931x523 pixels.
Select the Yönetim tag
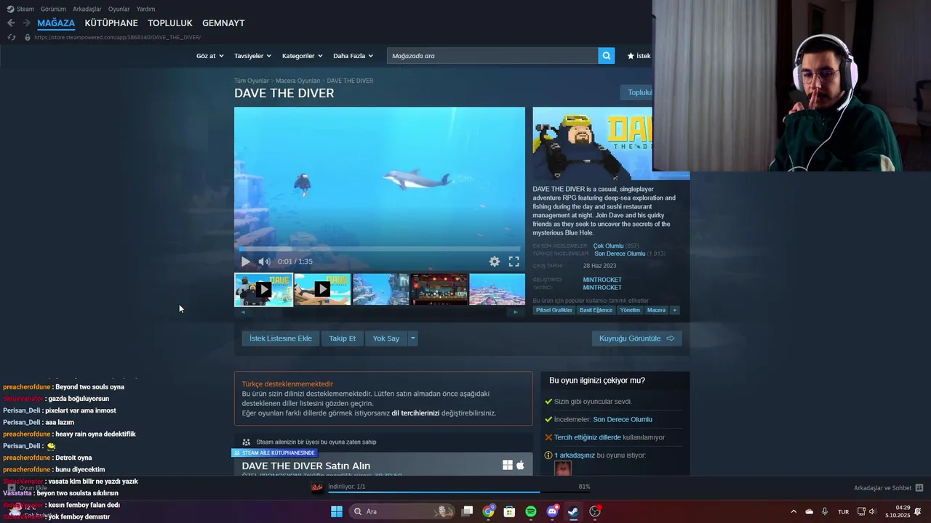630,310
